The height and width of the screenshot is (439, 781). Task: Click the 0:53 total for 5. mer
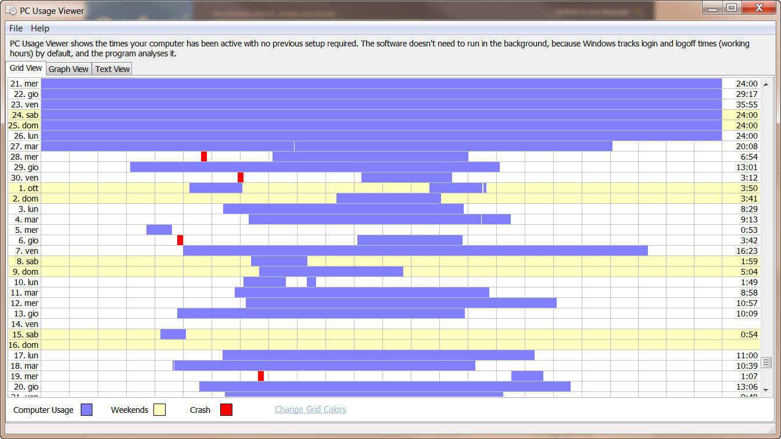[x=749, y=230]
